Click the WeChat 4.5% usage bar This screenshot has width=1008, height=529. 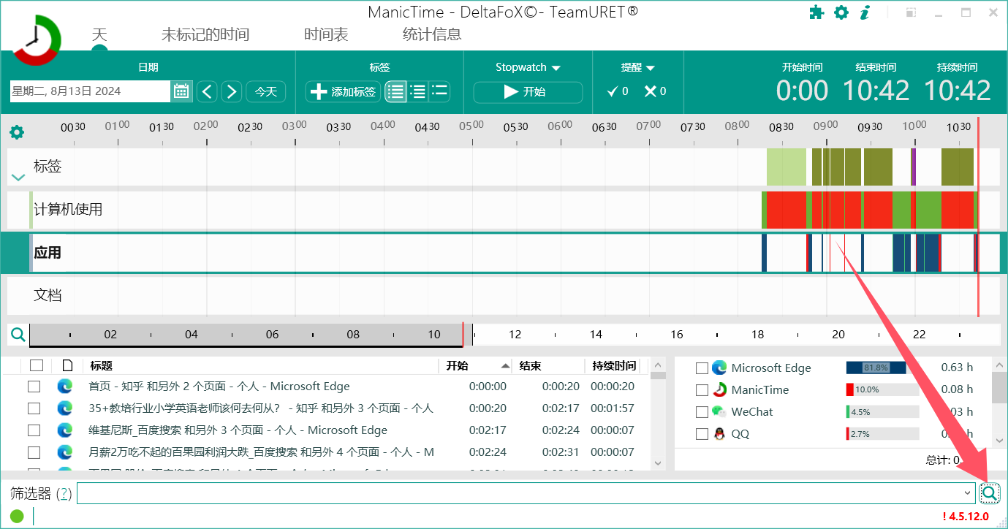pos(882,411)
